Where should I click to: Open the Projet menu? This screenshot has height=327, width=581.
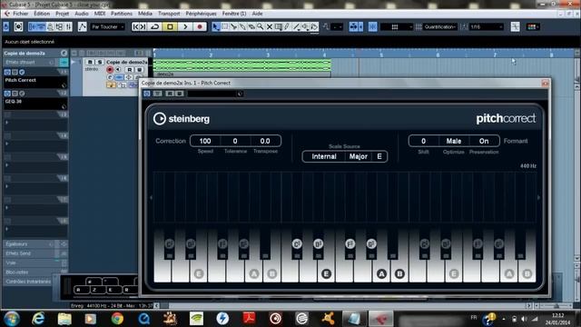62,14
